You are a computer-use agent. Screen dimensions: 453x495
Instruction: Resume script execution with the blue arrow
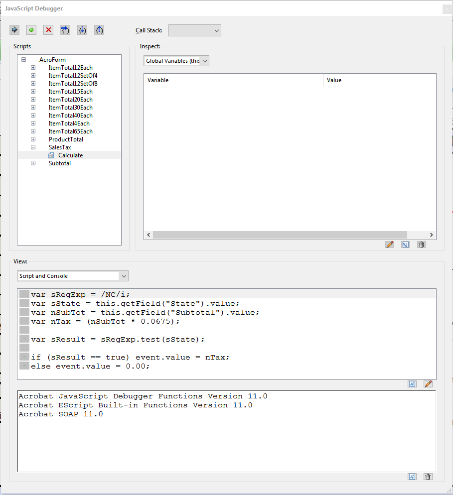(x=14, y=30)
